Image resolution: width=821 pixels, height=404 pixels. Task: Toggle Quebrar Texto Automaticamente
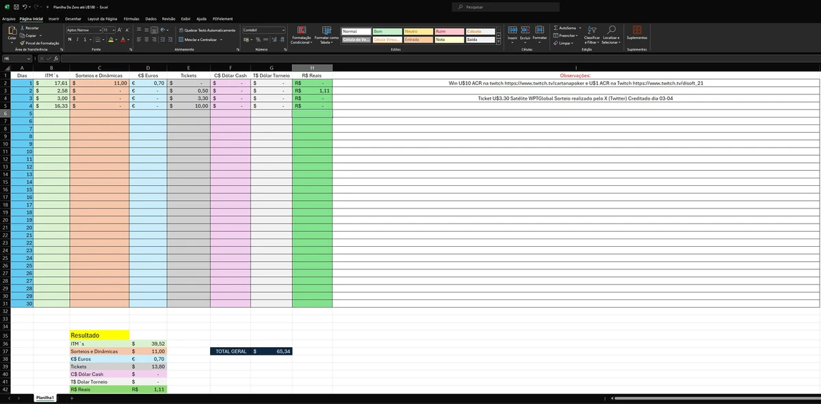point(207,30)
